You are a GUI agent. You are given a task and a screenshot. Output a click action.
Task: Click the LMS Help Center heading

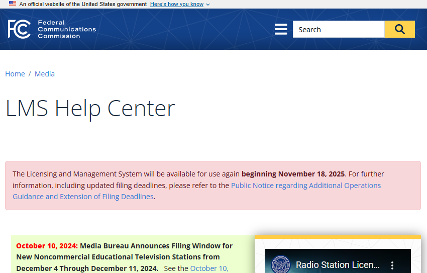point(90,109)
